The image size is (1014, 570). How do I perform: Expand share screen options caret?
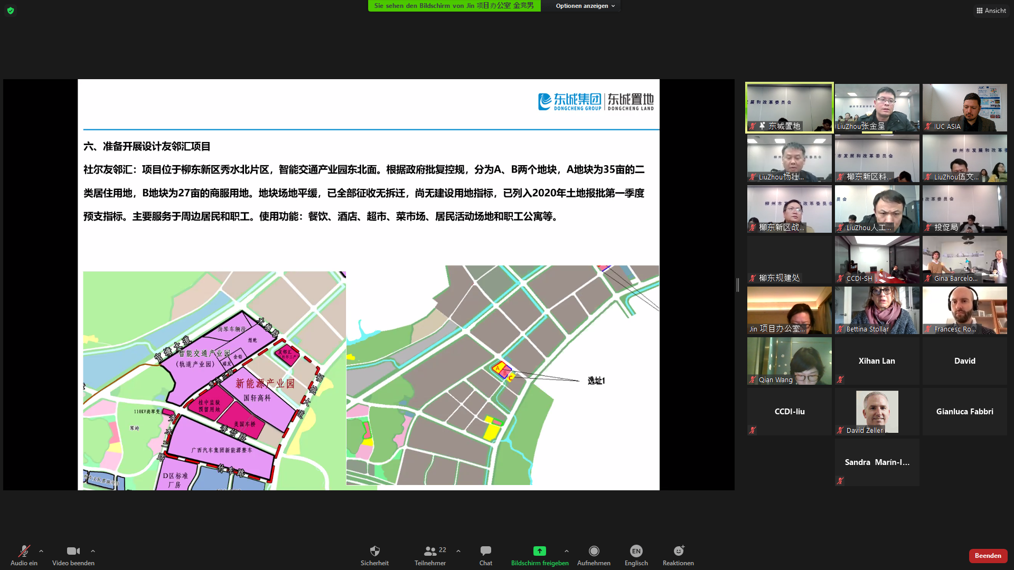(567, 551)
